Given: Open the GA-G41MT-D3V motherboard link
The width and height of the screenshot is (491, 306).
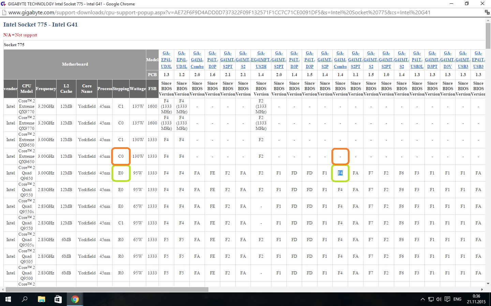Looking at the screenshot, I should (x=448, y=60).
